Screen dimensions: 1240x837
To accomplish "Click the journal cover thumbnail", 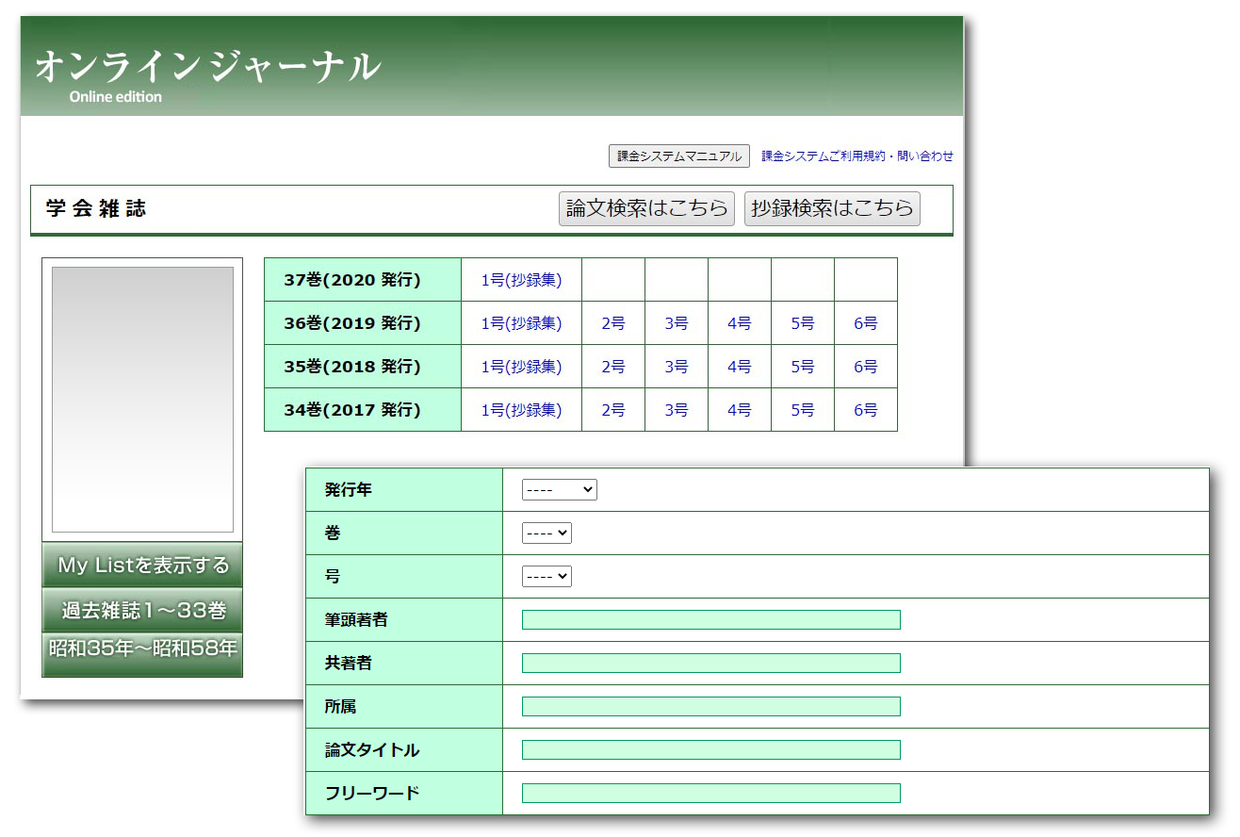I will tap(142, 400).
